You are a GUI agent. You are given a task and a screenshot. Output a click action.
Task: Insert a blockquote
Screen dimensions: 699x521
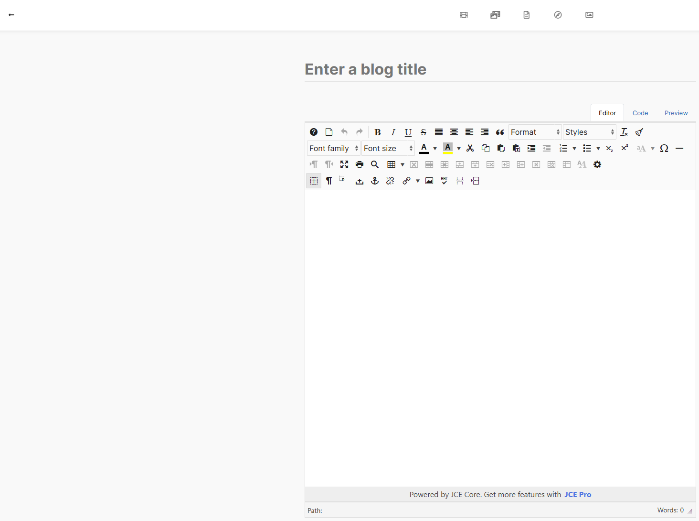[499, 132]
